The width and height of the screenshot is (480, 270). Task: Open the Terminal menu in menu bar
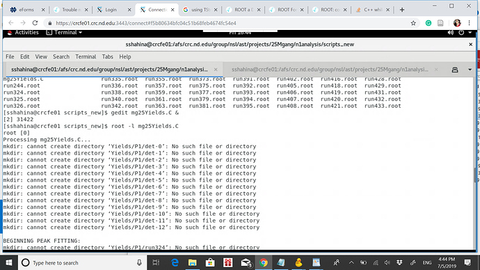86,56
